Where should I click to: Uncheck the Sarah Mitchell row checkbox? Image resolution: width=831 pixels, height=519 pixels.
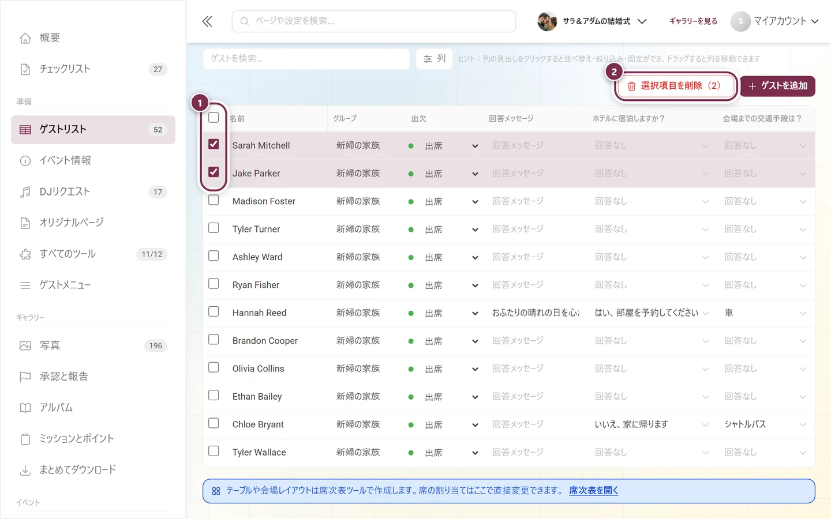coord(214,144)
